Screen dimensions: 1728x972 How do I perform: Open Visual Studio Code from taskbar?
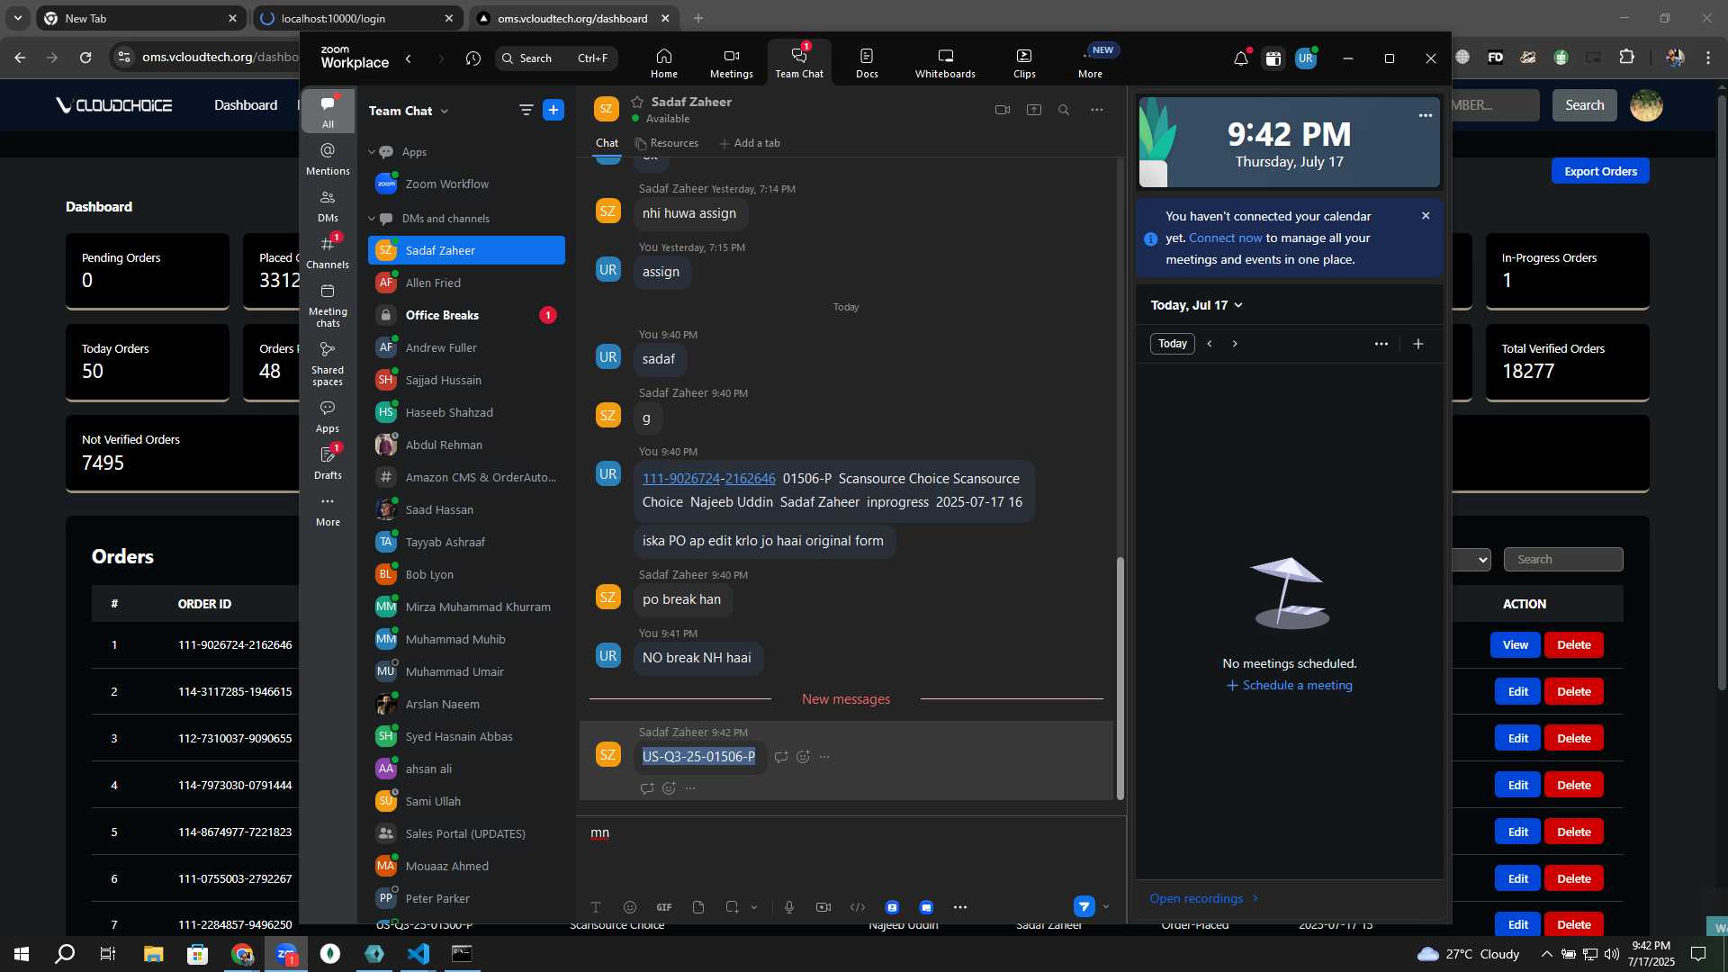click(418, 954)
